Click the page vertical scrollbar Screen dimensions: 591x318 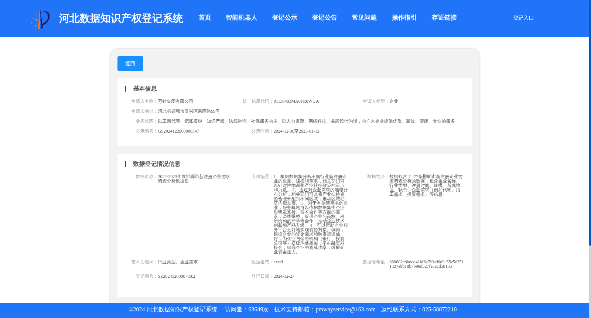[590, 122]
